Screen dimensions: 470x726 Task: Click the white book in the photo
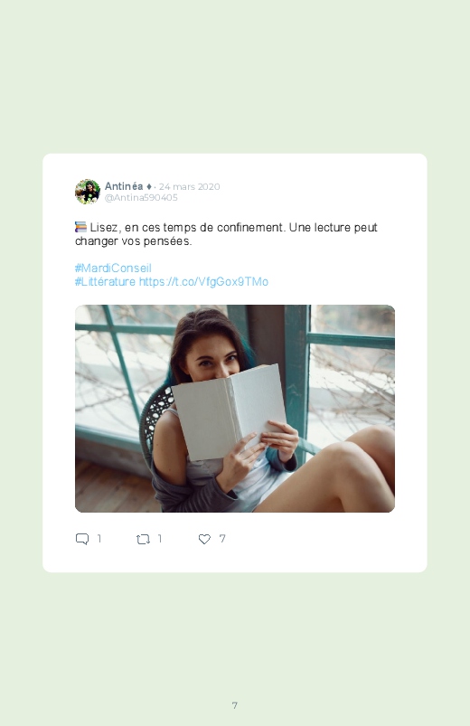tap(229, 411)
